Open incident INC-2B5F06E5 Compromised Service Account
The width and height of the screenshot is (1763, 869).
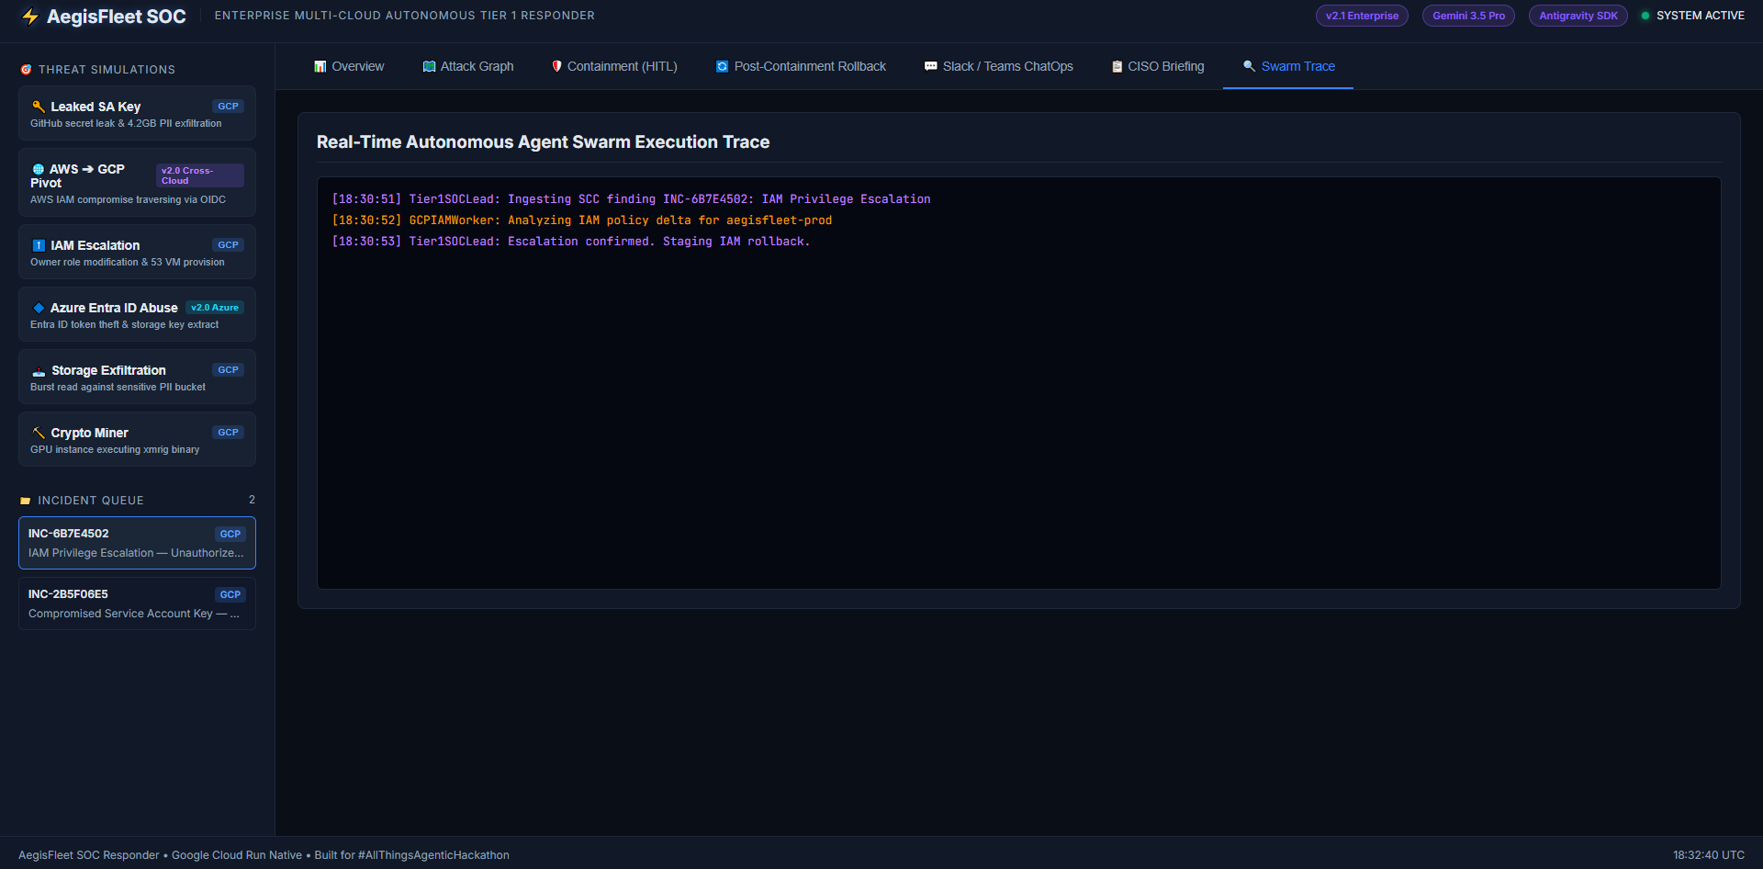[137, 604]
